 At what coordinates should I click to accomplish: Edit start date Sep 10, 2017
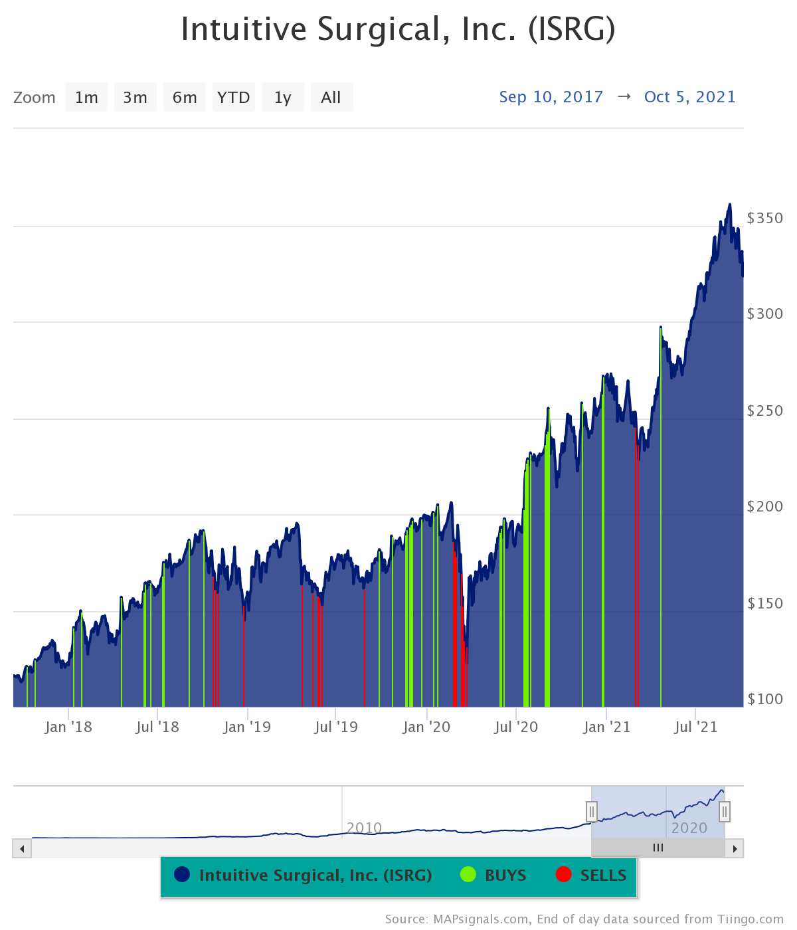pos(551,97)
